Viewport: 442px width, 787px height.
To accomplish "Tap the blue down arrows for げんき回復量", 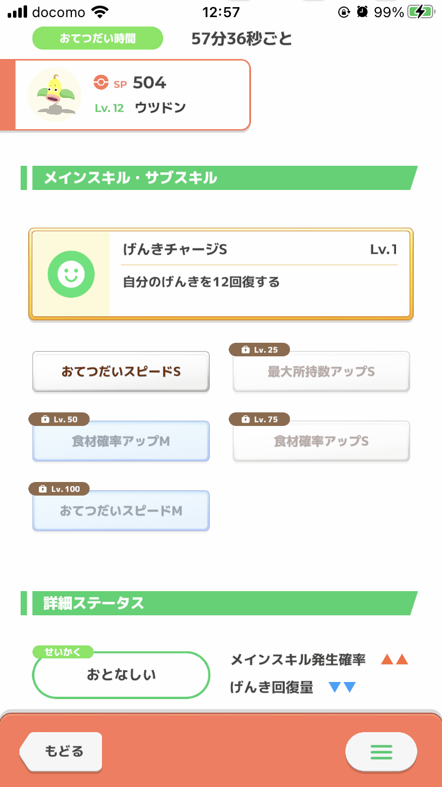I will 342,687.
